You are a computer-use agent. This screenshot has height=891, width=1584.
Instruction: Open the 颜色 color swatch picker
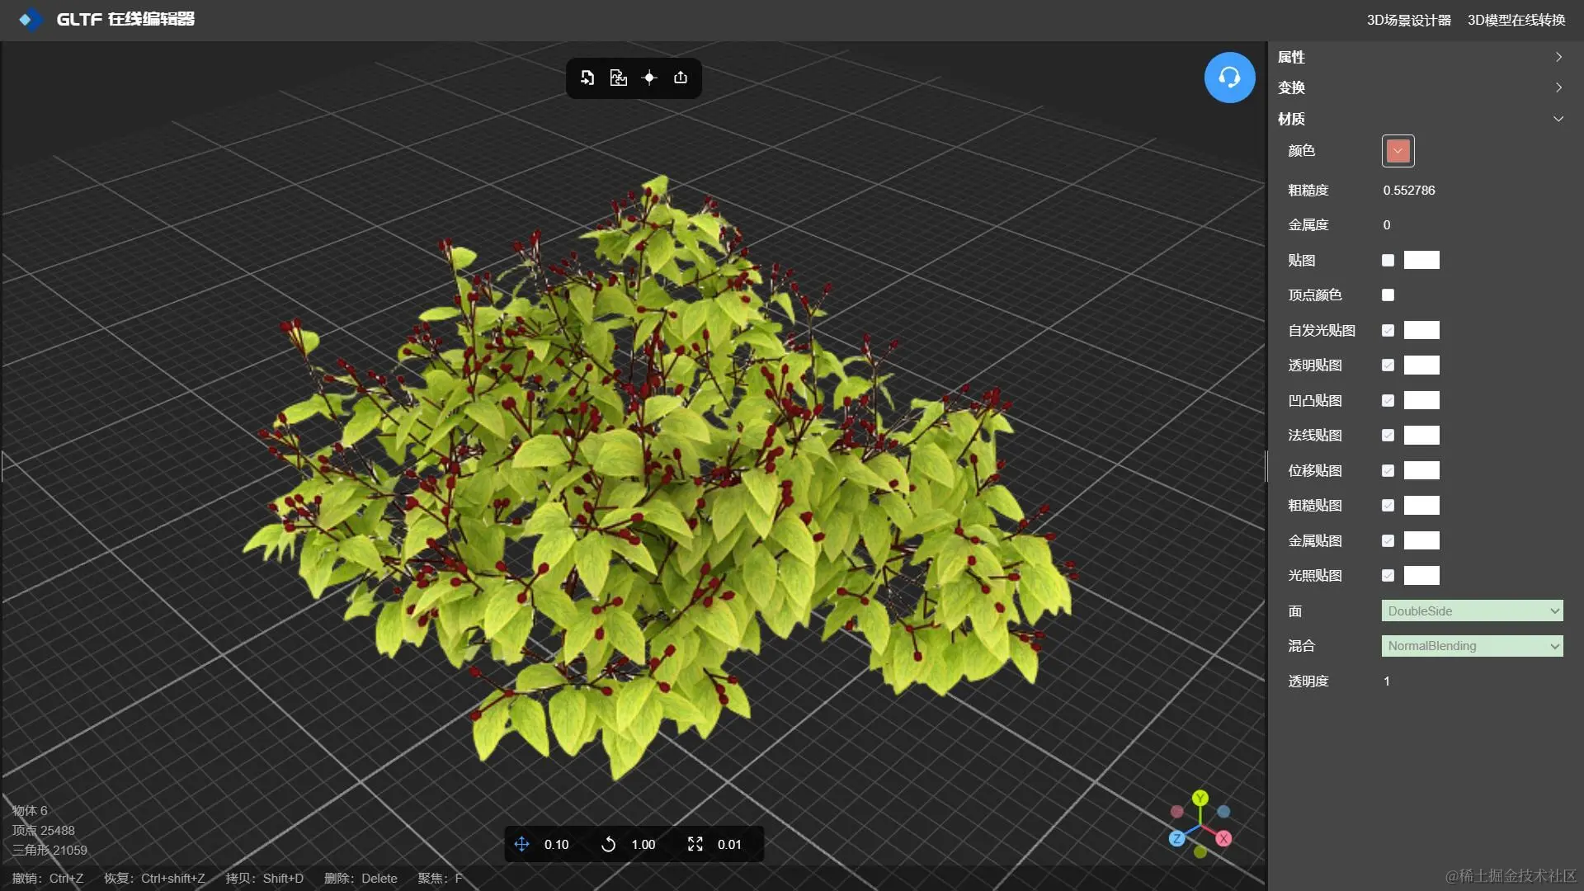[1398, 151]
